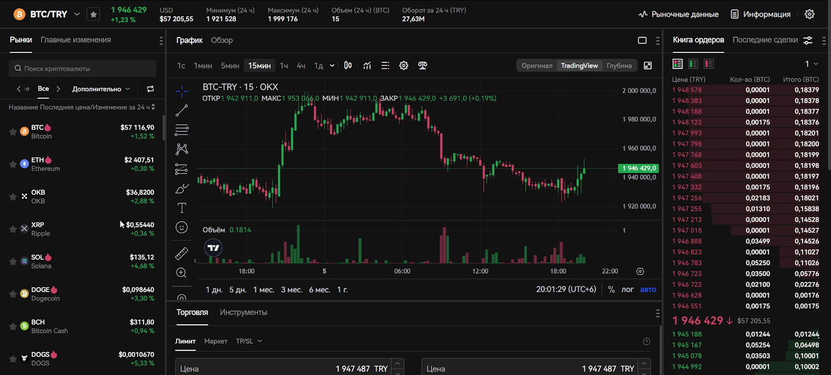Viewport: 831px width, 375px height.
Task: Favorite the XRP Ripple row star
Action: 13,229
